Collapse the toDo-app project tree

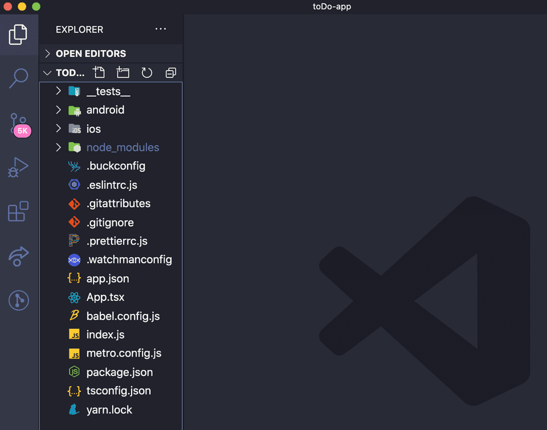[47, 73]
